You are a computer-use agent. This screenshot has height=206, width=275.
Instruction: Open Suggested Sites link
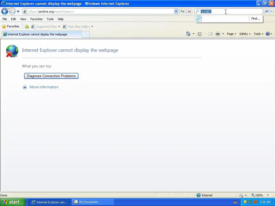45,27
